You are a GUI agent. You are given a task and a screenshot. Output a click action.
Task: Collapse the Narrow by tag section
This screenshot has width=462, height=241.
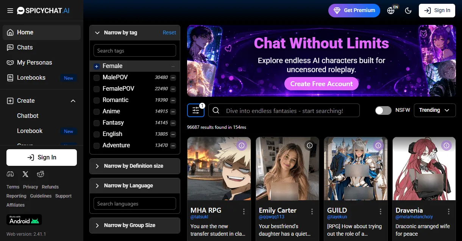[x=97, y=33]
